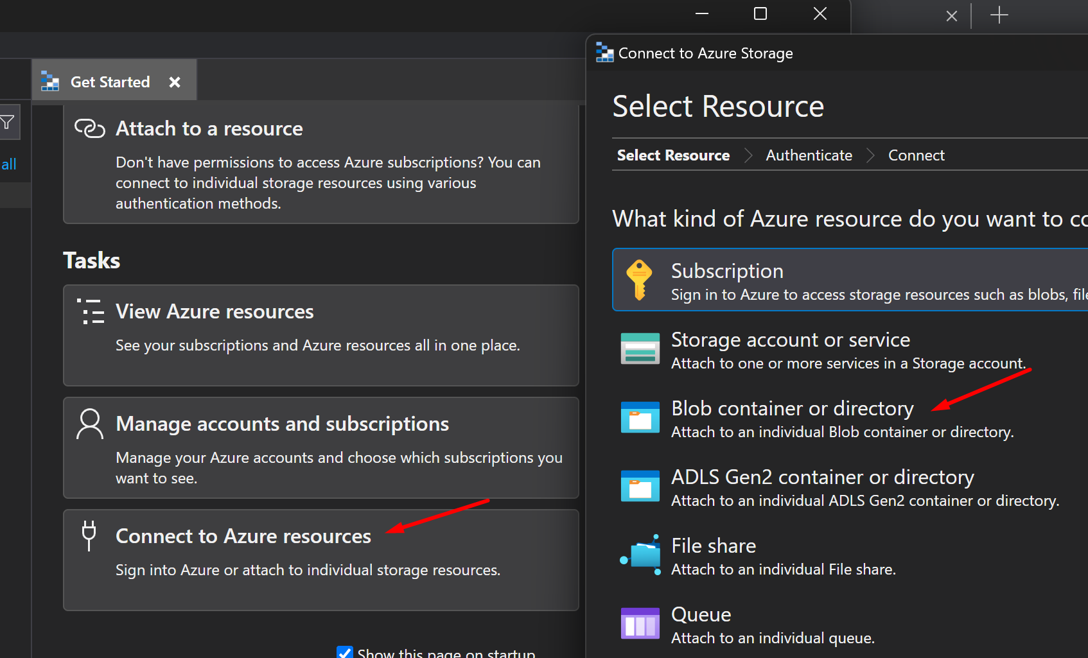Toggle Show this page on startup checkbox
The width and height of the screenshot is (1088, 658).
pyautogui.click(x=345, y=653)
